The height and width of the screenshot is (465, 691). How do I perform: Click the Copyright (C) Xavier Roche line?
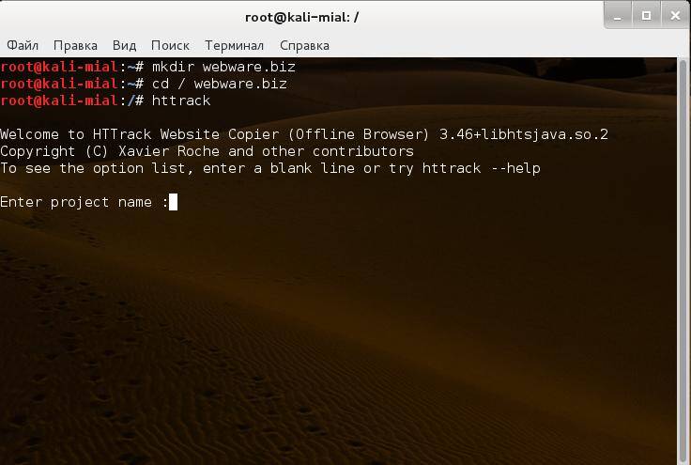click(207, 151)
